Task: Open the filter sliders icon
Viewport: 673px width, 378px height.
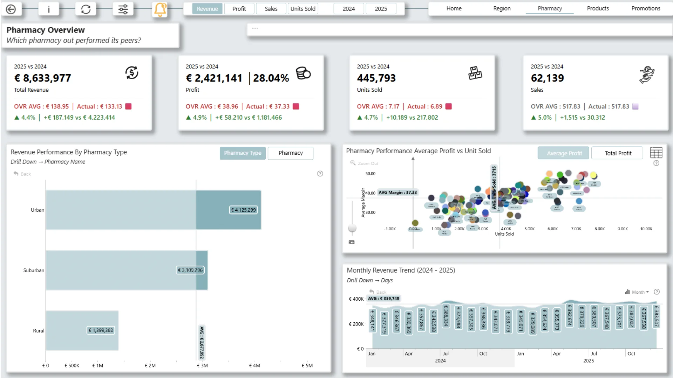Action: pyautogui.click(x=123, y=9)
